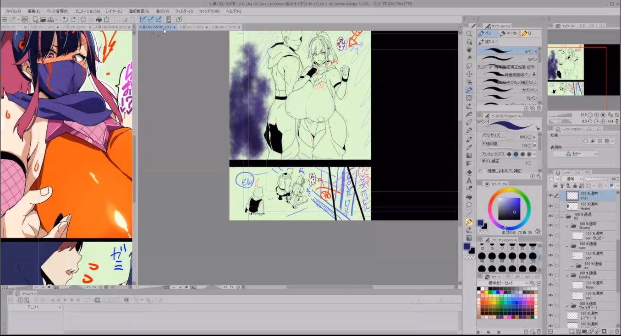The width and height of the screenshot is (621, 336).
Task: Select the Balloon tool
Action: [x=469, y=205]
